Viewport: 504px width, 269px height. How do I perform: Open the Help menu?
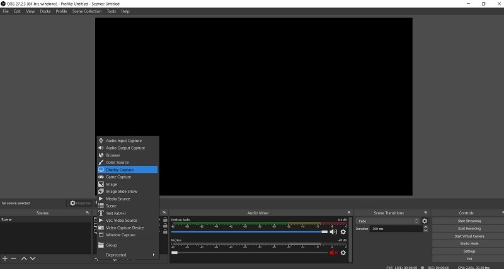point(125,11)
